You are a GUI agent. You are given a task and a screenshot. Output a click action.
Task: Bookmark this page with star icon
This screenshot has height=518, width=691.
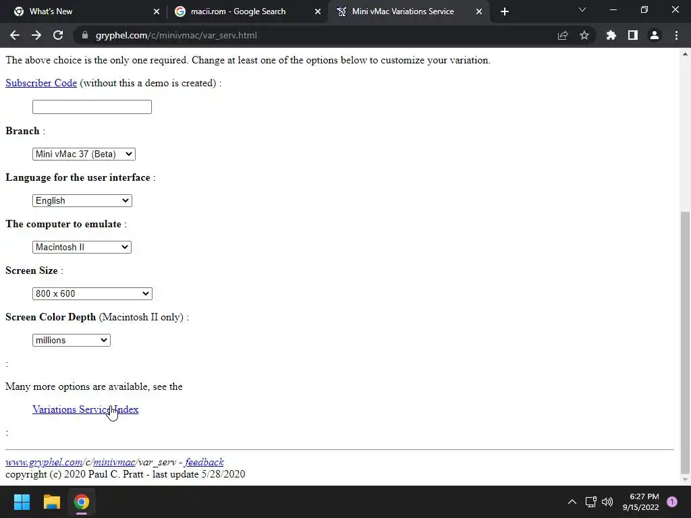click(584, 35)
